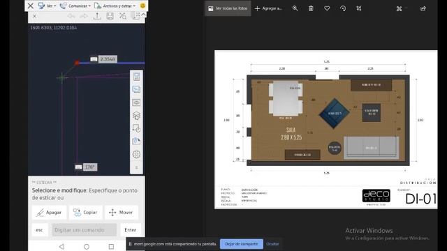Close the remote session toolbar X
The width and height of the screenshot is (447, 251).
31,6
